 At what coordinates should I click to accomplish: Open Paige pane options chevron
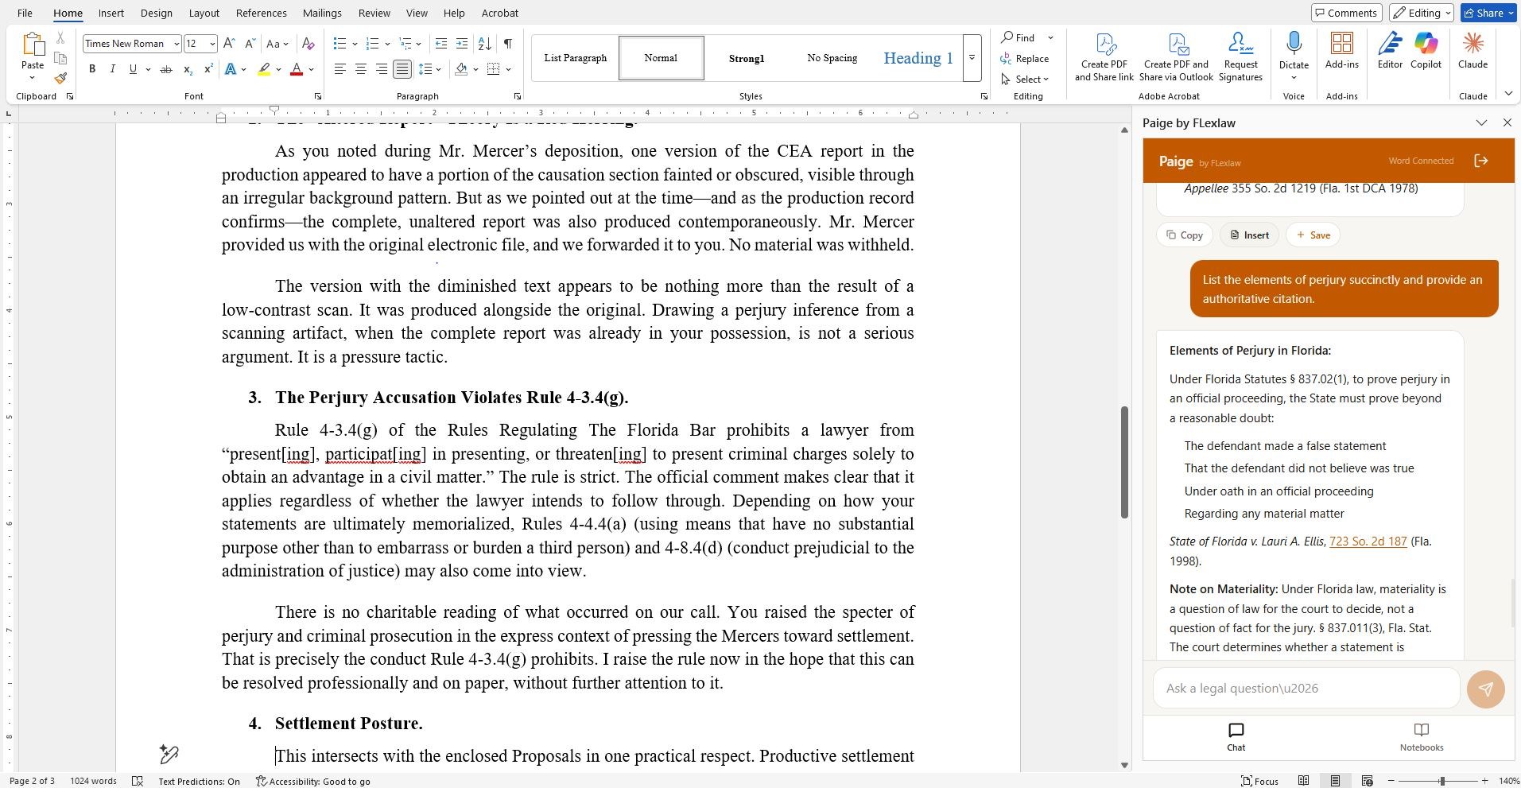[x=1481, y=122]
